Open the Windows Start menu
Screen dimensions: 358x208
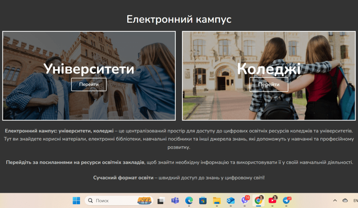click(76, 201)
